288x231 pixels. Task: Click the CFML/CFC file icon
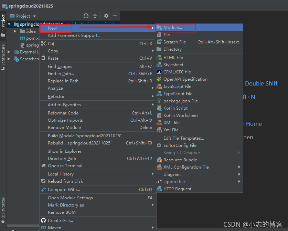(x=159, y=72)
